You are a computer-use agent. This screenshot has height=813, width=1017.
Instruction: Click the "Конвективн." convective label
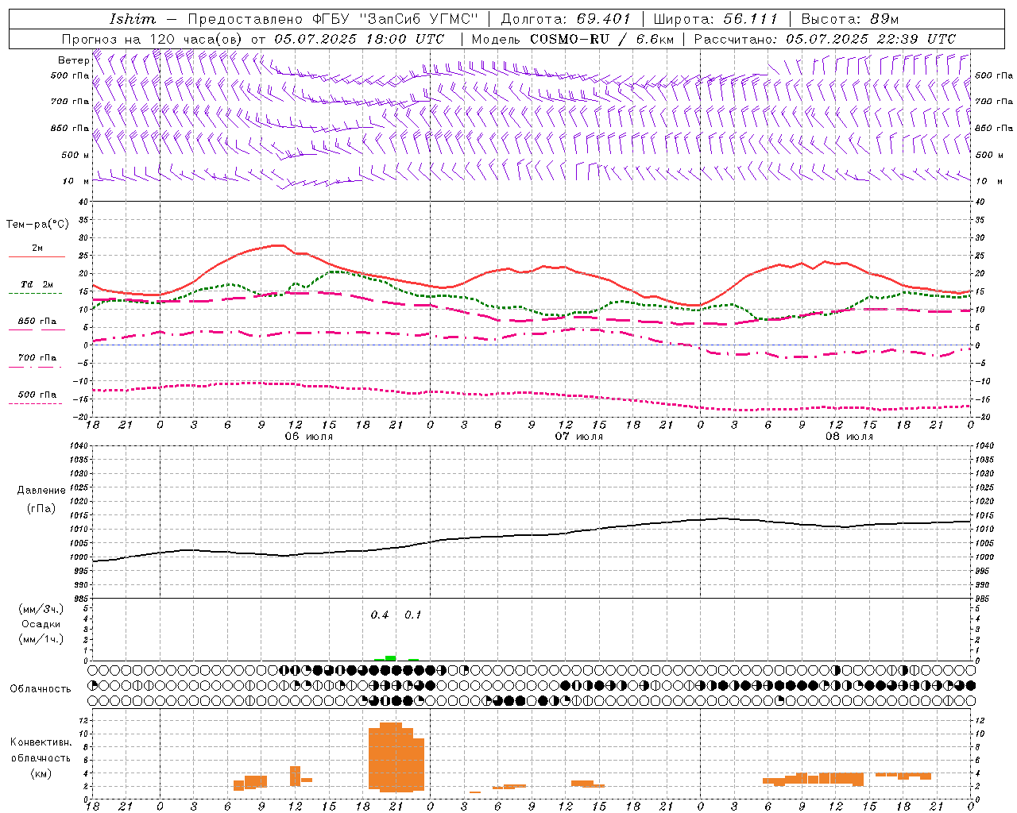tap(41, 742)
